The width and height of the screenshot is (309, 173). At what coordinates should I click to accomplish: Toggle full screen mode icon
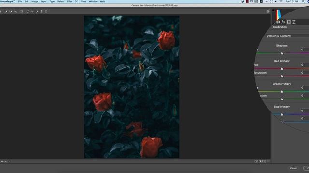point(268,12)
